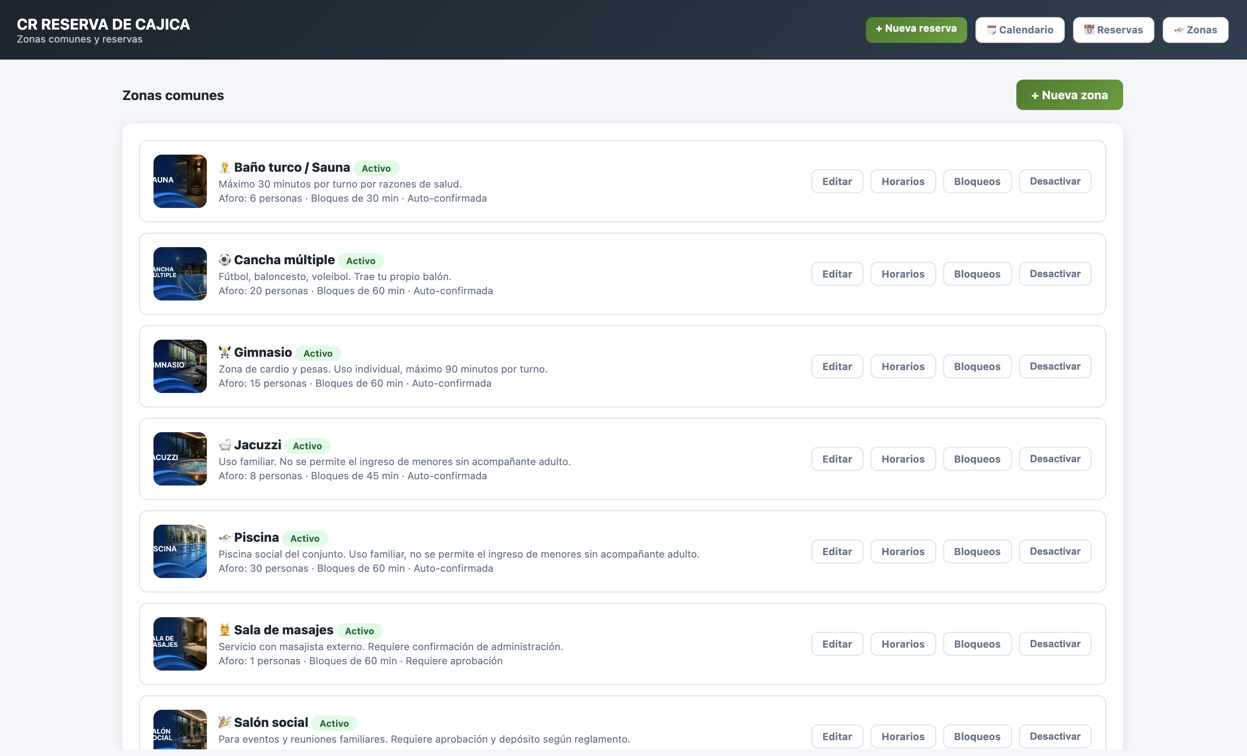1247x756 pixels.
Task: Click the Activo badge next to Gimnasio
Action: pos(318,353)
